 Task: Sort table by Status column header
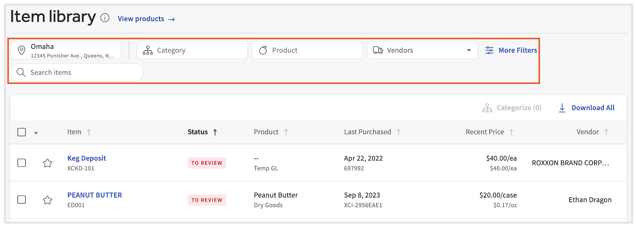tap(198, 132)
